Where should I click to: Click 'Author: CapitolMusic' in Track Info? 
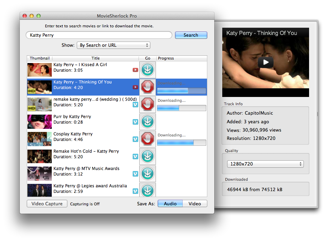(250, 113)
